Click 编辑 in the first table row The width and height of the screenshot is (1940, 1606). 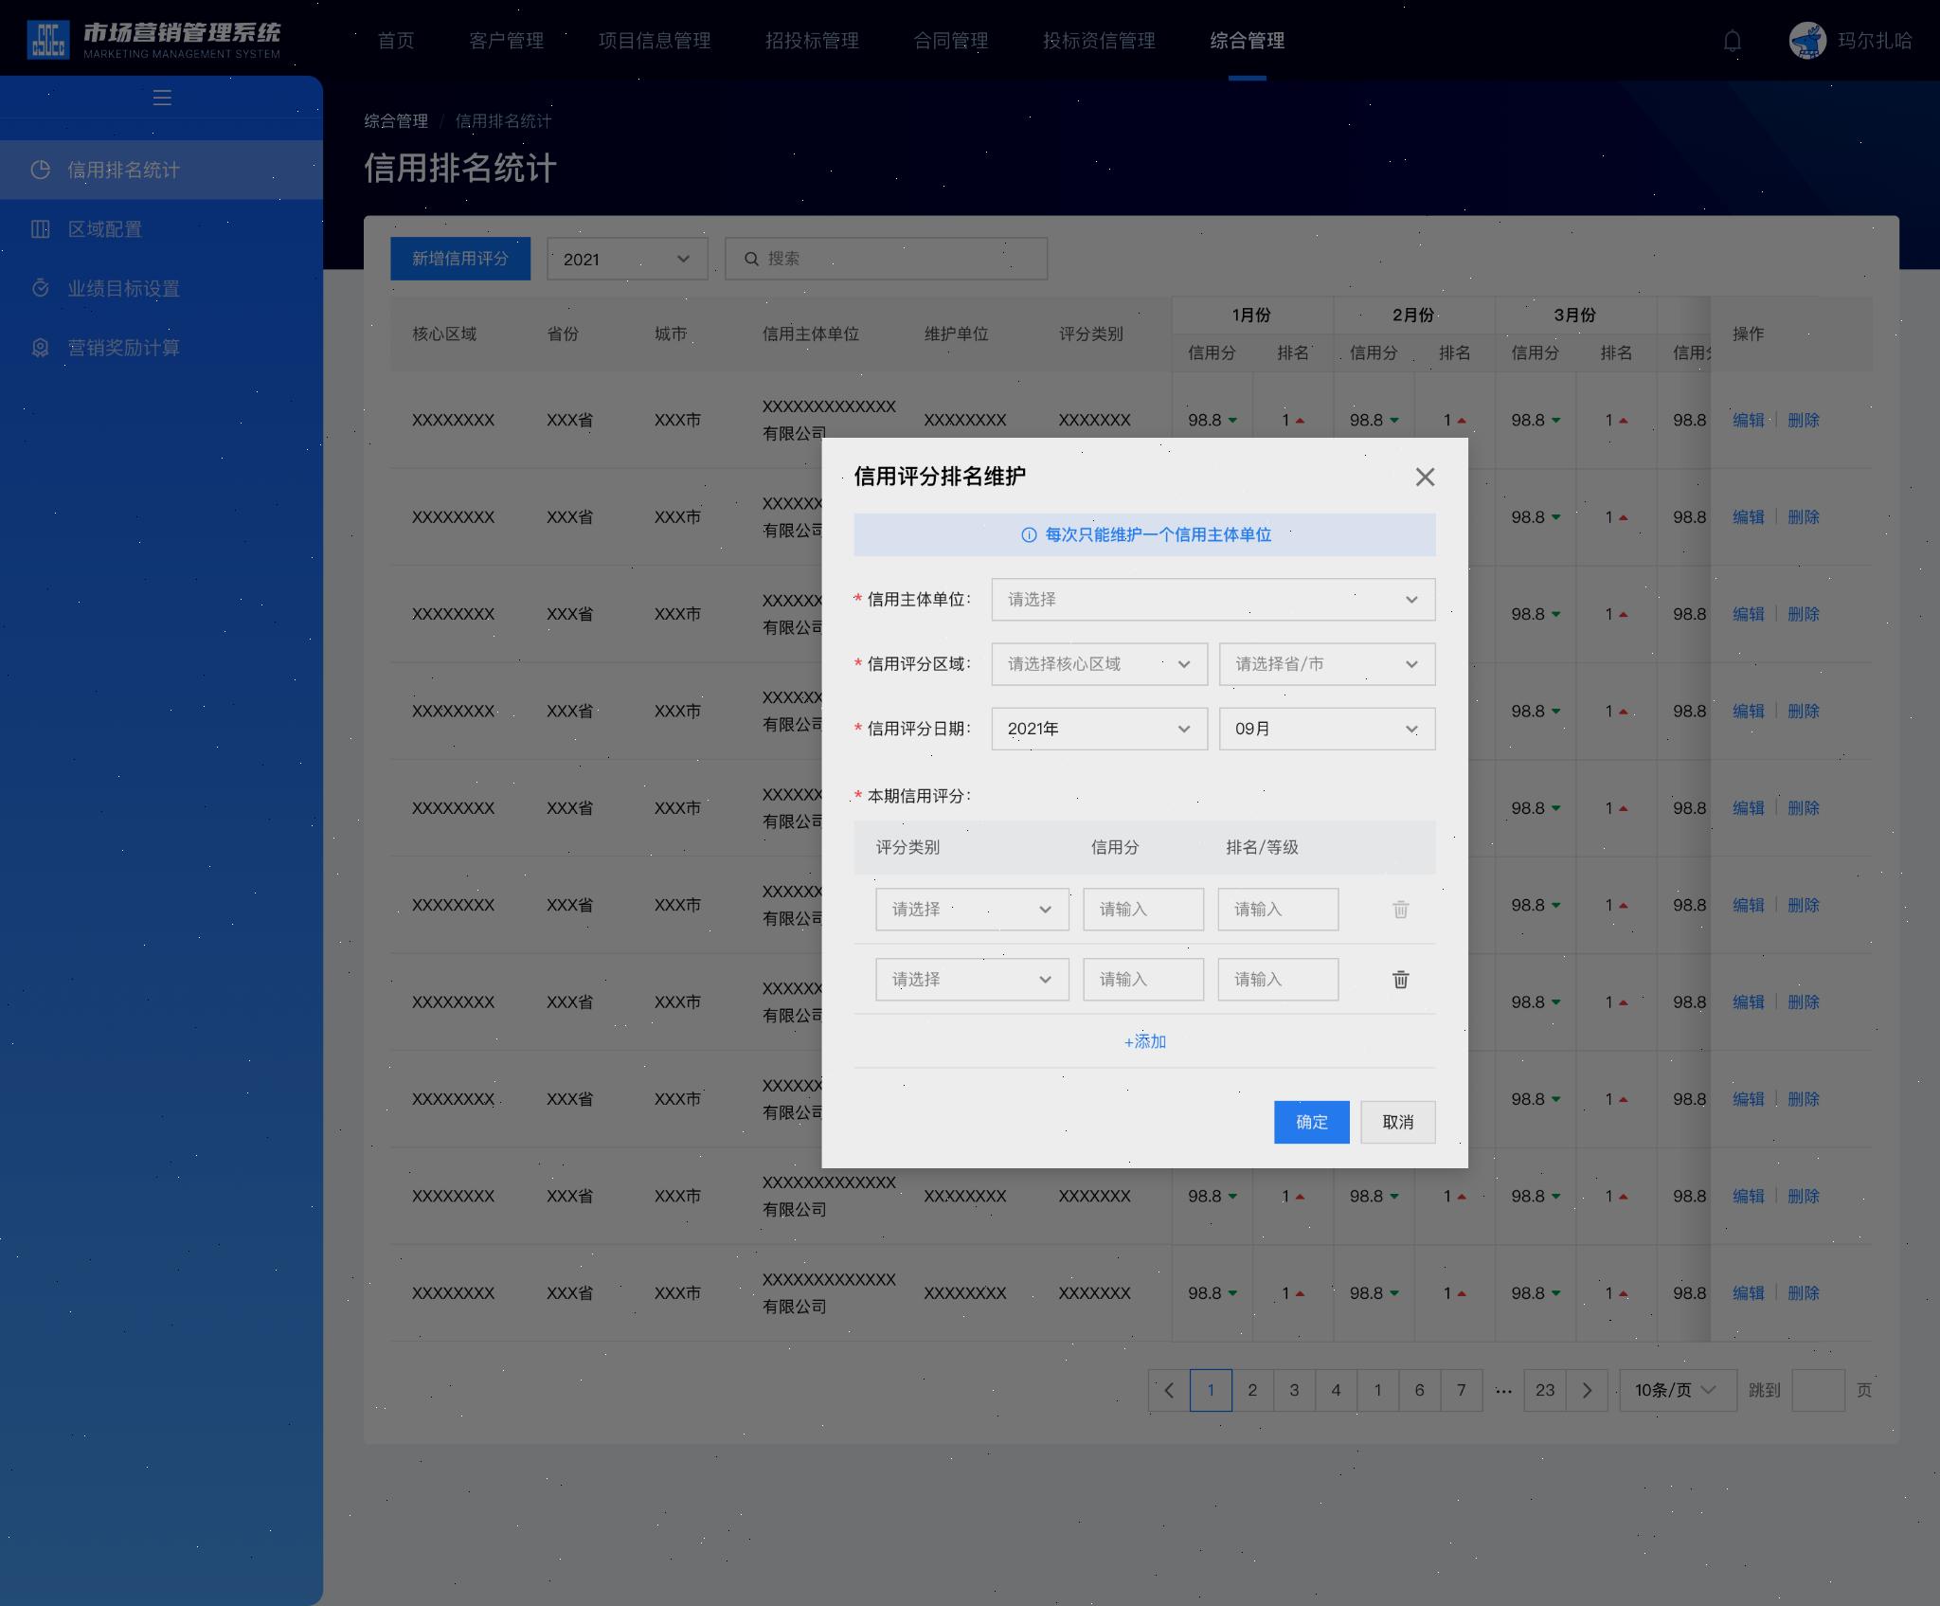[1748, 420]
